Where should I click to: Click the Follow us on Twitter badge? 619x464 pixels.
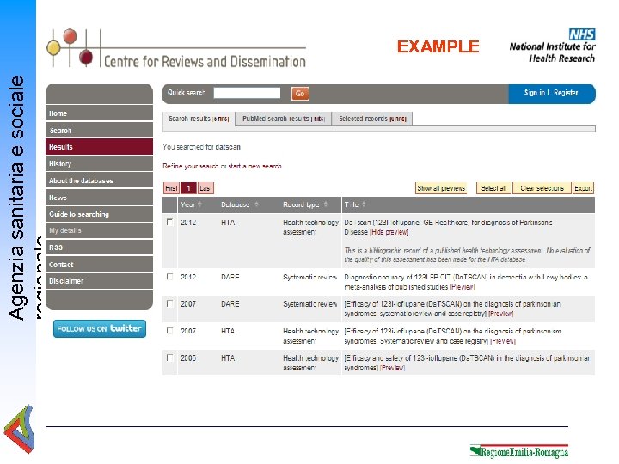[100, 328]
